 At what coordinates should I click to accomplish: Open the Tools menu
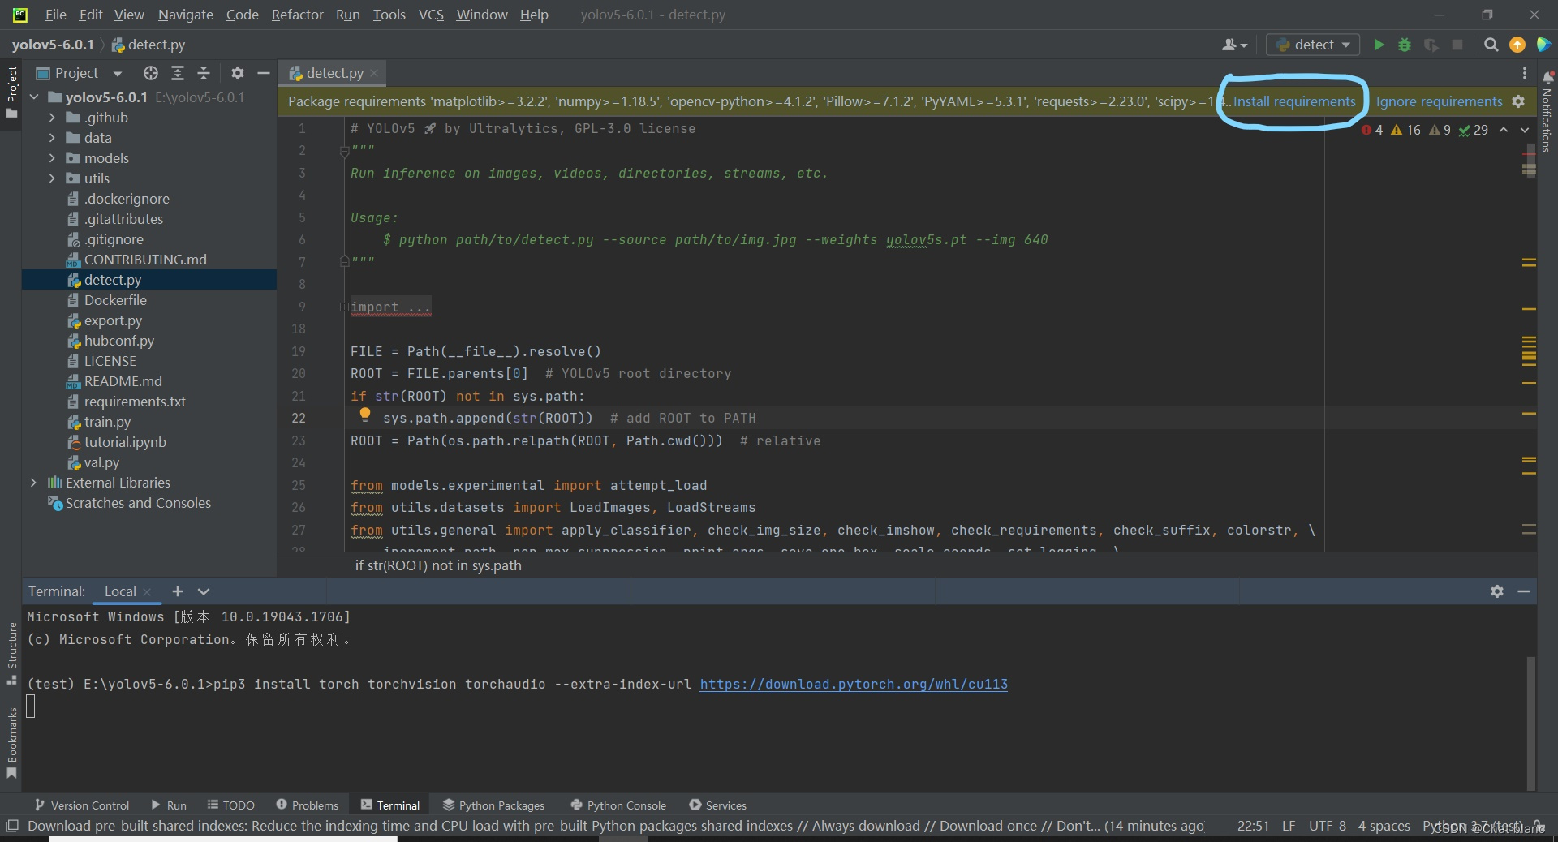pyautogui.click(x=389, y=15)
